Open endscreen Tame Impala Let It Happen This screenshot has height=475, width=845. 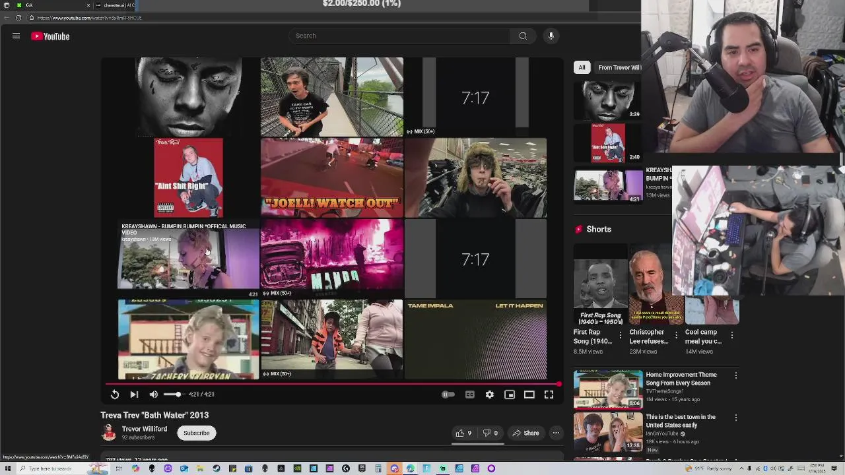pyautogui.click(x=475, y=340)
